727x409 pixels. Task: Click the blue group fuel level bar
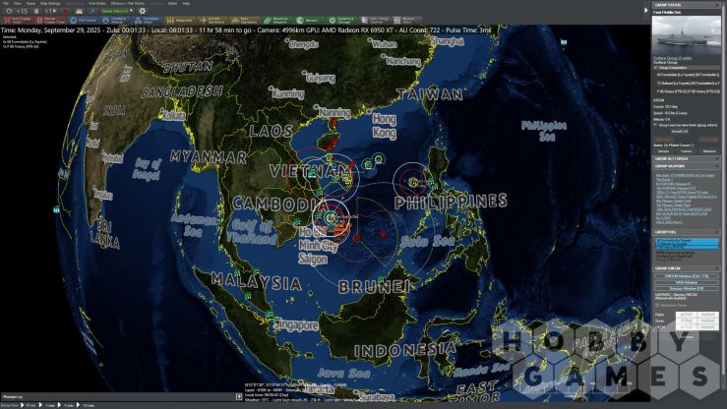click(687, 244)
